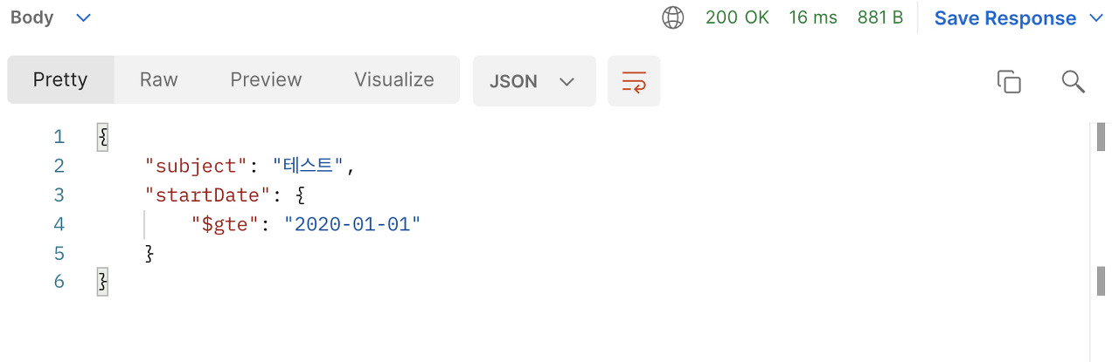Click the 881 B response size

(880, 17)
